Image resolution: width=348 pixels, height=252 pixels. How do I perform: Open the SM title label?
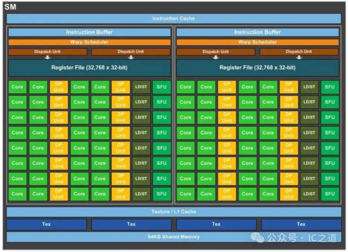pos(10,6)
